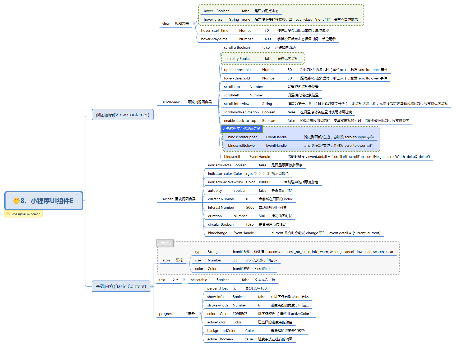Viewport: 456px width, 347px height.
Task: Select the 基础内容(Basic Content) topic
Action: [x=121, y=286]
